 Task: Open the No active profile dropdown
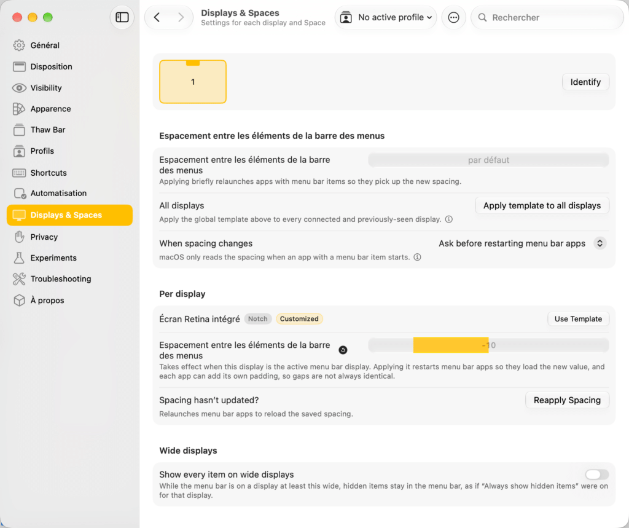[386, 17]
